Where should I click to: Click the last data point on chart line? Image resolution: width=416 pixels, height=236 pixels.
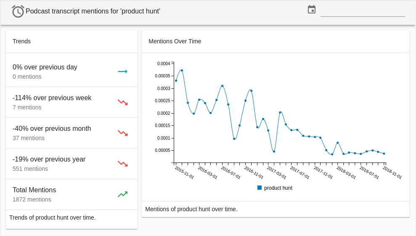384,154
